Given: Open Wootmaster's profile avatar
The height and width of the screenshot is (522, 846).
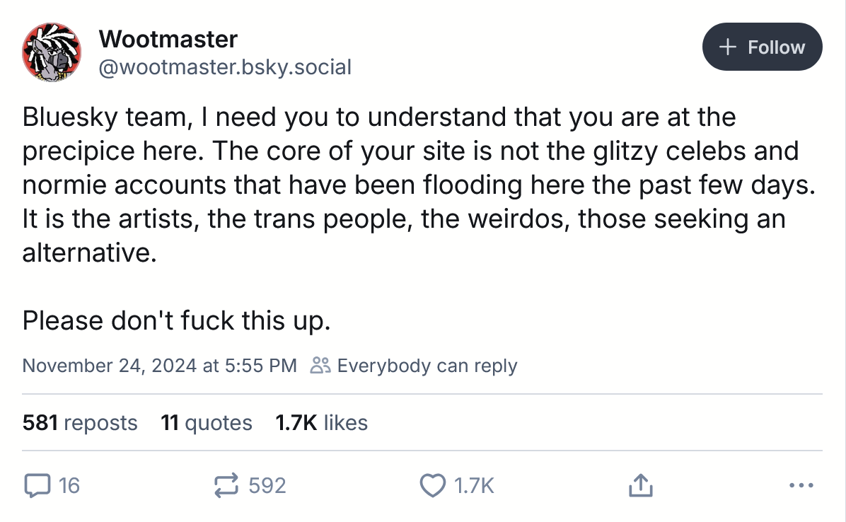Looking at the screenshot, I should [x=52, y=52].
